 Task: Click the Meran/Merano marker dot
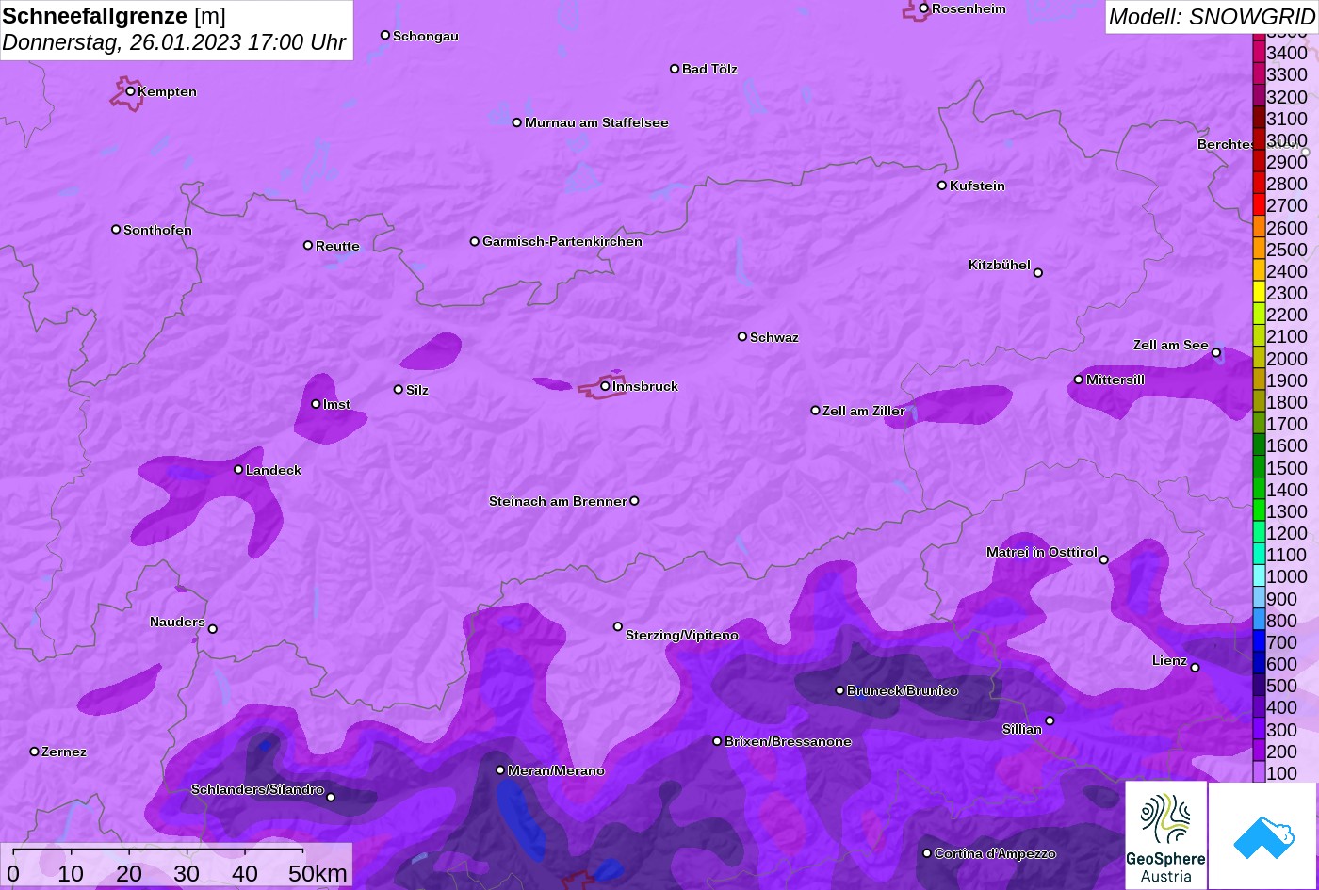500,770
